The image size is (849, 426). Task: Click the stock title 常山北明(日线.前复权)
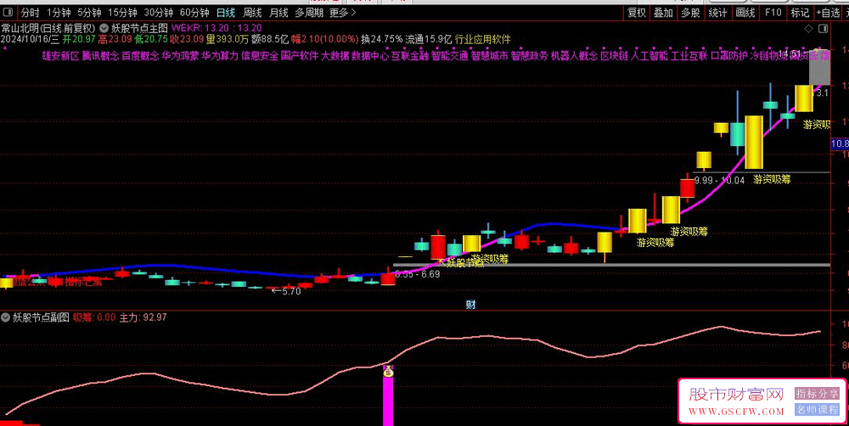click(x=48, y=28)
